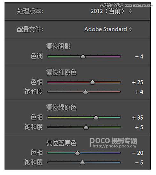Click the green primary 饱和度 slider handle
Image resolution: width=156 pixels, height=175 pixels.
[86, 127]
